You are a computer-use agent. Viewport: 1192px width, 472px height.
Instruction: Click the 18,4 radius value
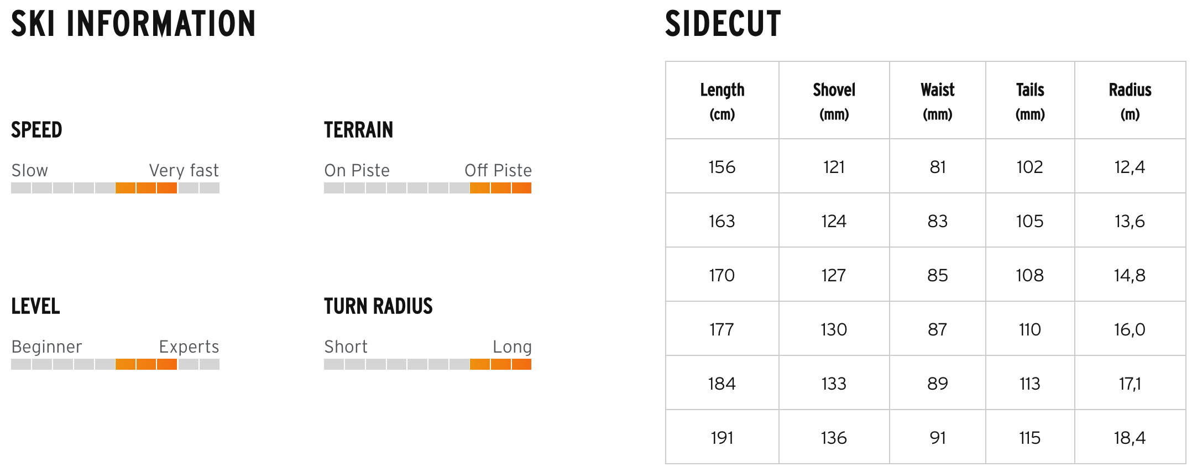click(x=1130, y=438)
